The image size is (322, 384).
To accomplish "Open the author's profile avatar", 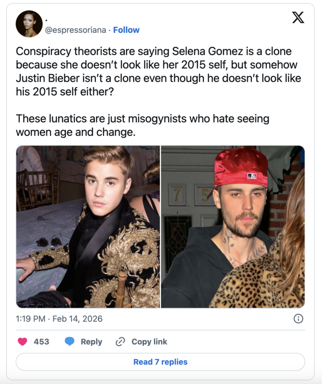I will tap(29, 24).
